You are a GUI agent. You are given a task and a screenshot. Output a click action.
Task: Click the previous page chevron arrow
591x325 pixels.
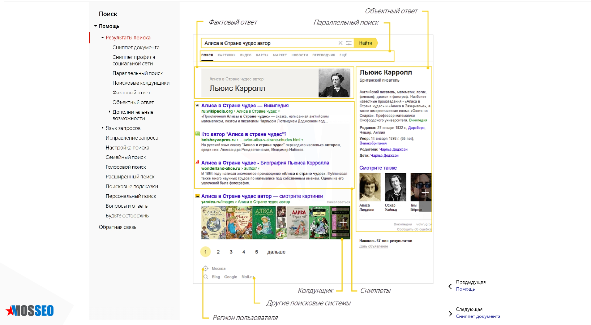[x=450, y=286]
